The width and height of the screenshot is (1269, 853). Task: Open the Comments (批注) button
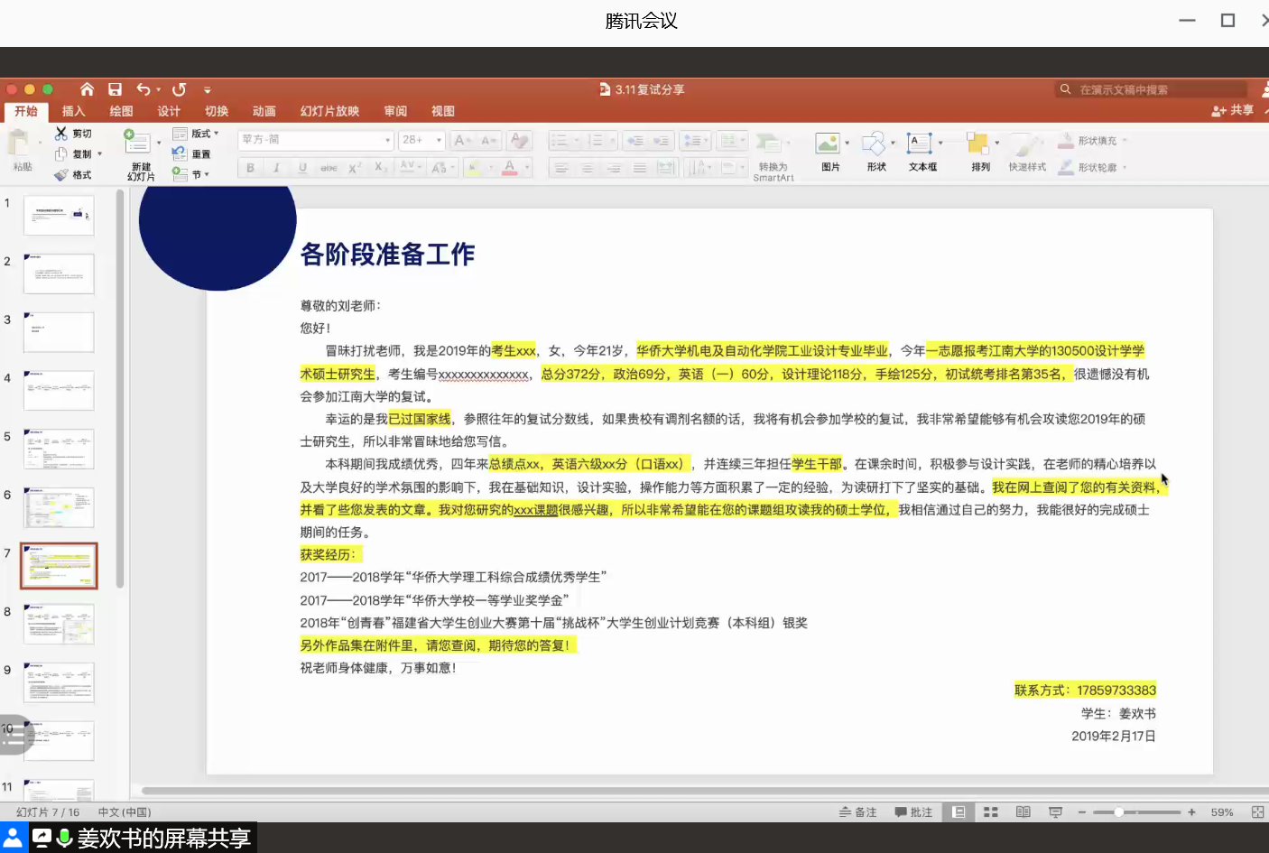(913, 812)
